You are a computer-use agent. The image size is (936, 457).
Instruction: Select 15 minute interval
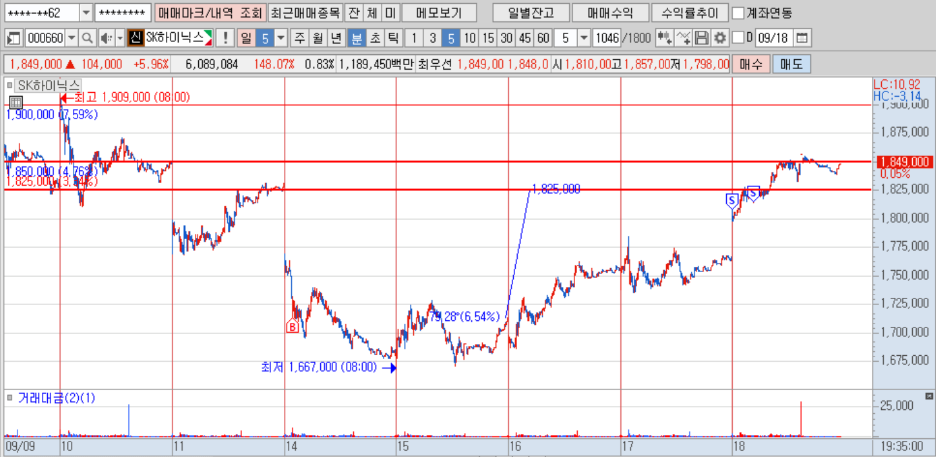(x=488, y=38)
